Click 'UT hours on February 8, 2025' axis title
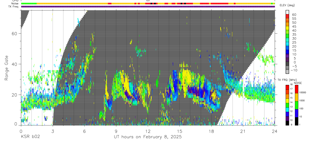Screen dimensions: 309x142 148,137
